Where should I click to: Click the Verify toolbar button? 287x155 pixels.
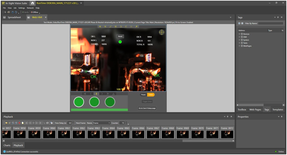pyautogui.click(x=25, y=12)
